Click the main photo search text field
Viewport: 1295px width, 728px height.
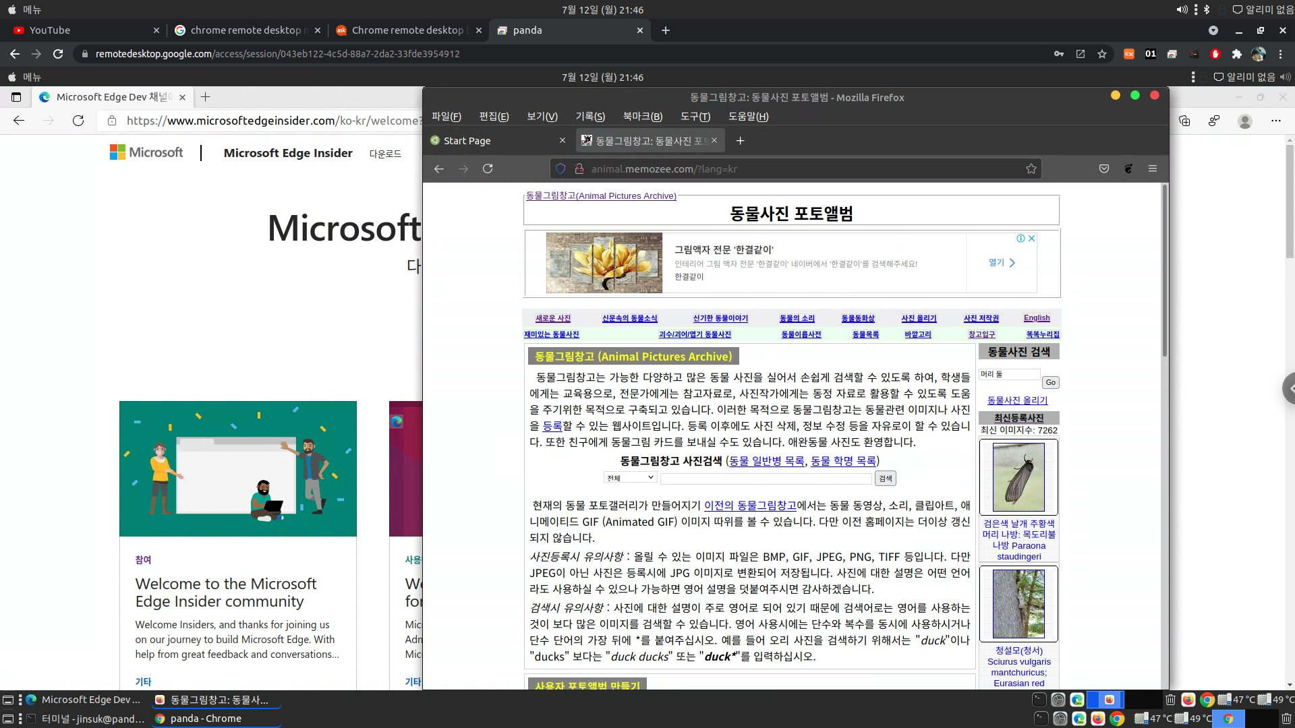[766, 478]
